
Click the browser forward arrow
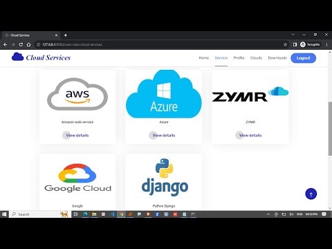click(13, 44)
